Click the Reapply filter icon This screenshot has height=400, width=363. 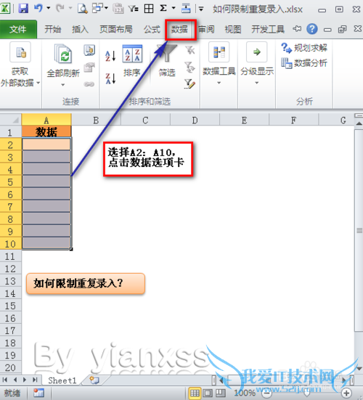point(189,68)
